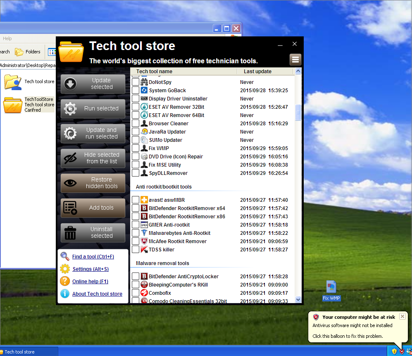Image resolution: width=412 pixels, height=356 pixels.
Task: Tick the Browser Cleaner checkbox
Action: tap(136, 123)
